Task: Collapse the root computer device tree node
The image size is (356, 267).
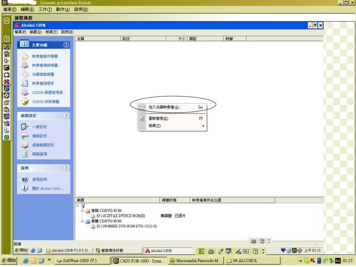Action: (x=77, y=206)
